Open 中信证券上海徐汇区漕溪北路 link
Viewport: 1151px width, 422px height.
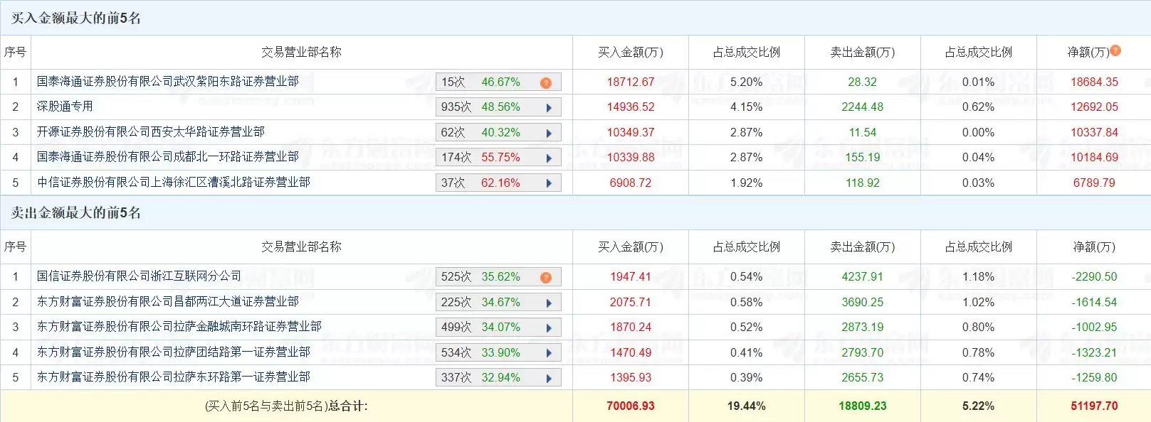174,183
